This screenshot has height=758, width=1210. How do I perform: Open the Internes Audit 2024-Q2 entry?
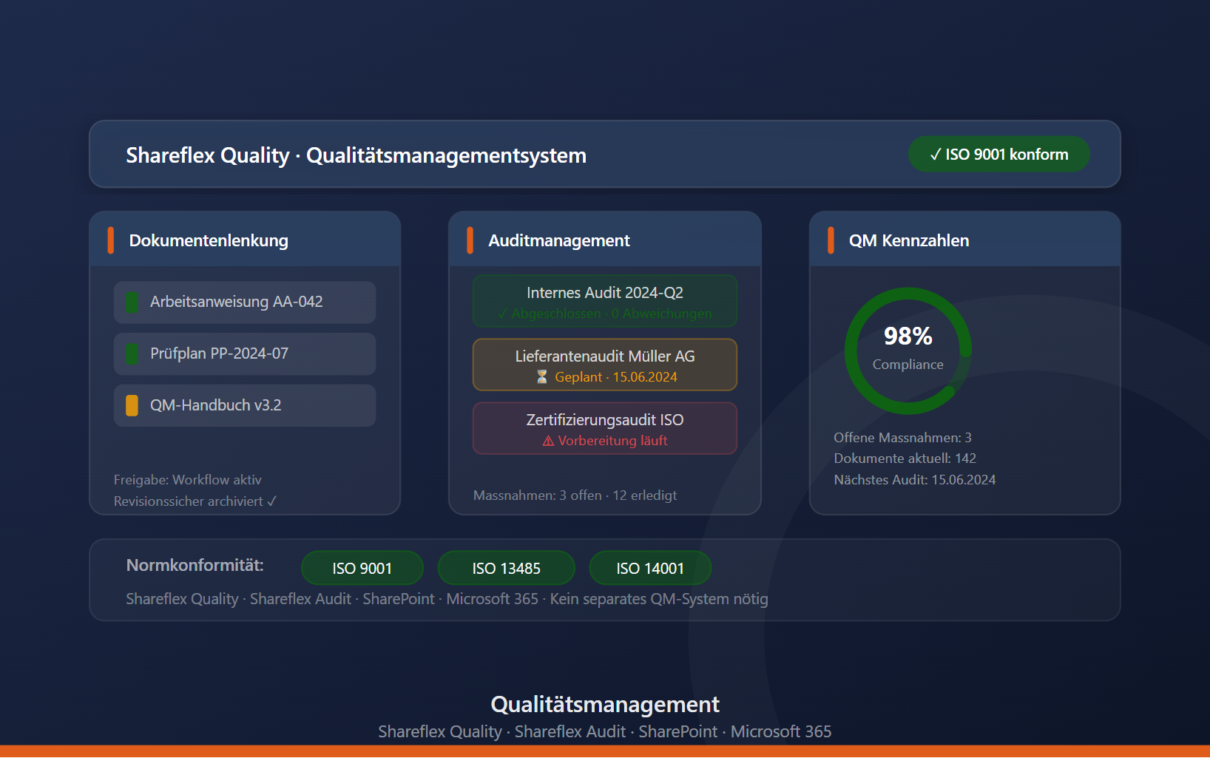tap(605, 302)
